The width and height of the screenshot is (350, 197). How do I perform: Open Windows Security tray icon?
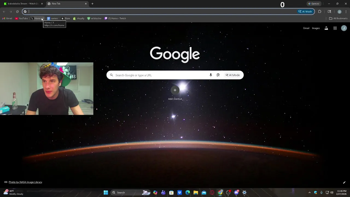(316, 192)
